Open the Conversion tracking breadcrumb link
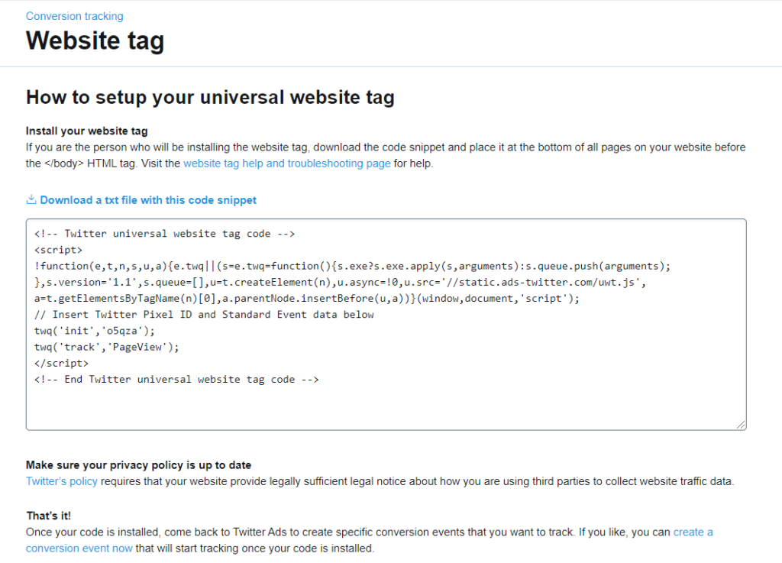The height and width of the screenshot is (563, 782). click(74, 16)
